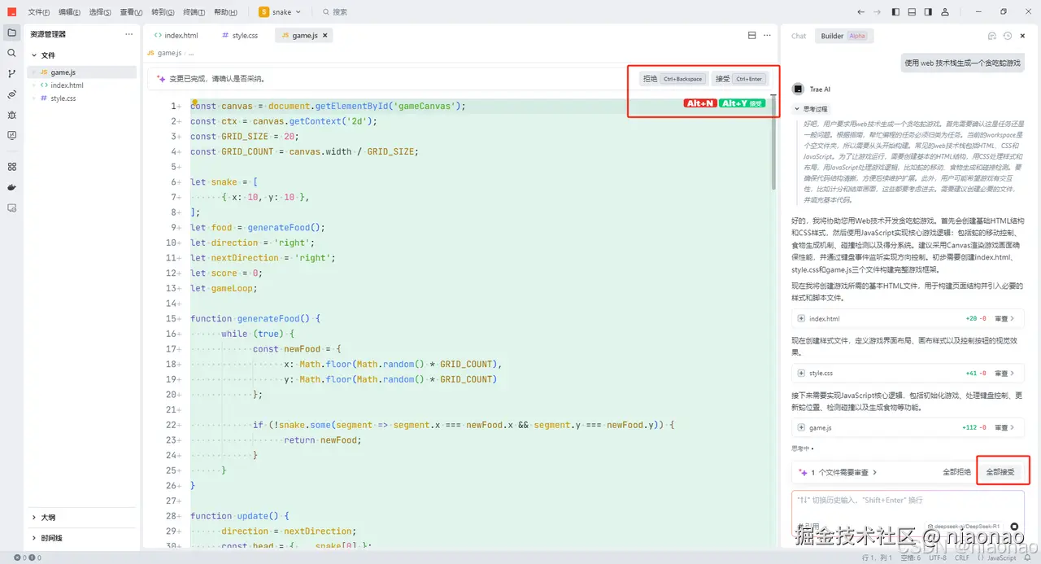Open the 查看(V) menu
1041x564 pixels.
[131, 12]
